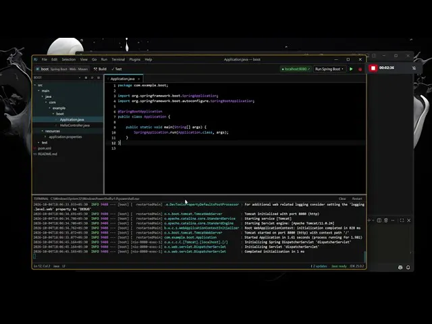This screenshot has width=432, height=324.
Task: Open the Selection menu
Action: pyautogui.click(x=69, y=59)
